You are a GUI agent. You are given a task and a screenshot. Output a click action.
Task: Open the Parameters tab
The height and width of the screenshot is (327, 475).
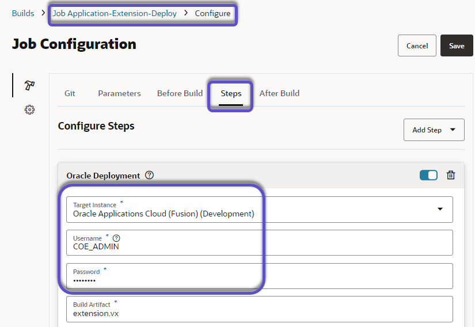pyautogui.click(x=119, y=93)
